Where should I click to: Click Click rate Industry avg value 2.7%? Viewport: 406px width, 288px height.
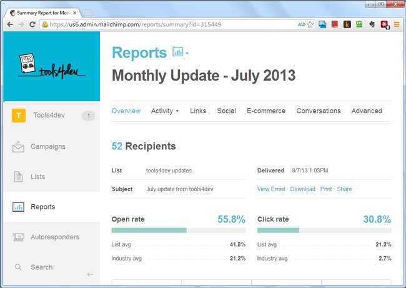[x=385, y=258]
